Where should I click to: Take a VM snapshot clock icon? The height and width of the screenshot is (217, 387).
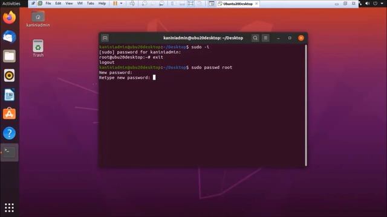pos(145,4)
